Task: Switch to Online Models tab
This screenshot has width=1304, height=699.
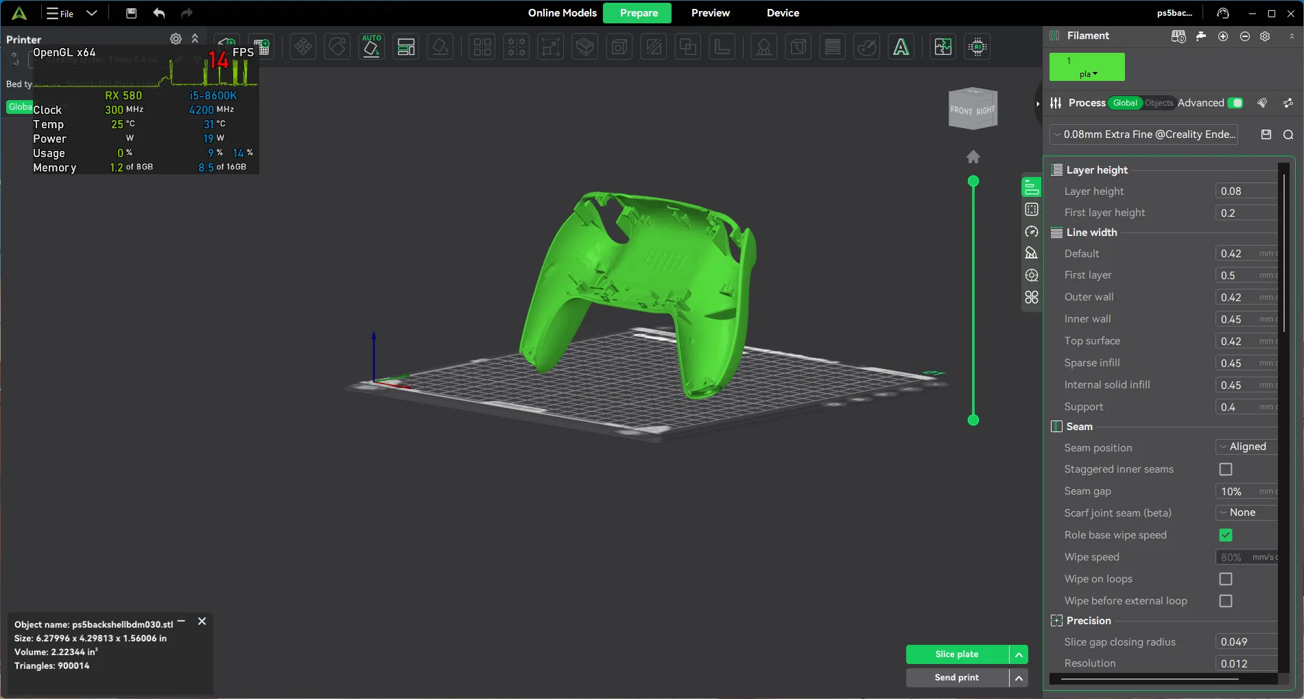Action: coord(562,13)
